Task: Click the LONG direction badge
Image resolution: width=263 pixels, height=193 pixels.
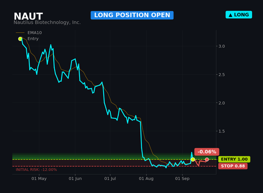Action: (x=239, y=15)
